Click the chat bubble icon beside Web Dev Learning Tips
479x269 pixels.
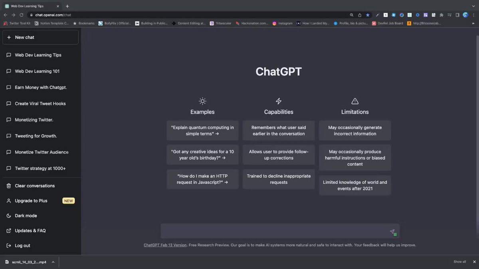9,55
